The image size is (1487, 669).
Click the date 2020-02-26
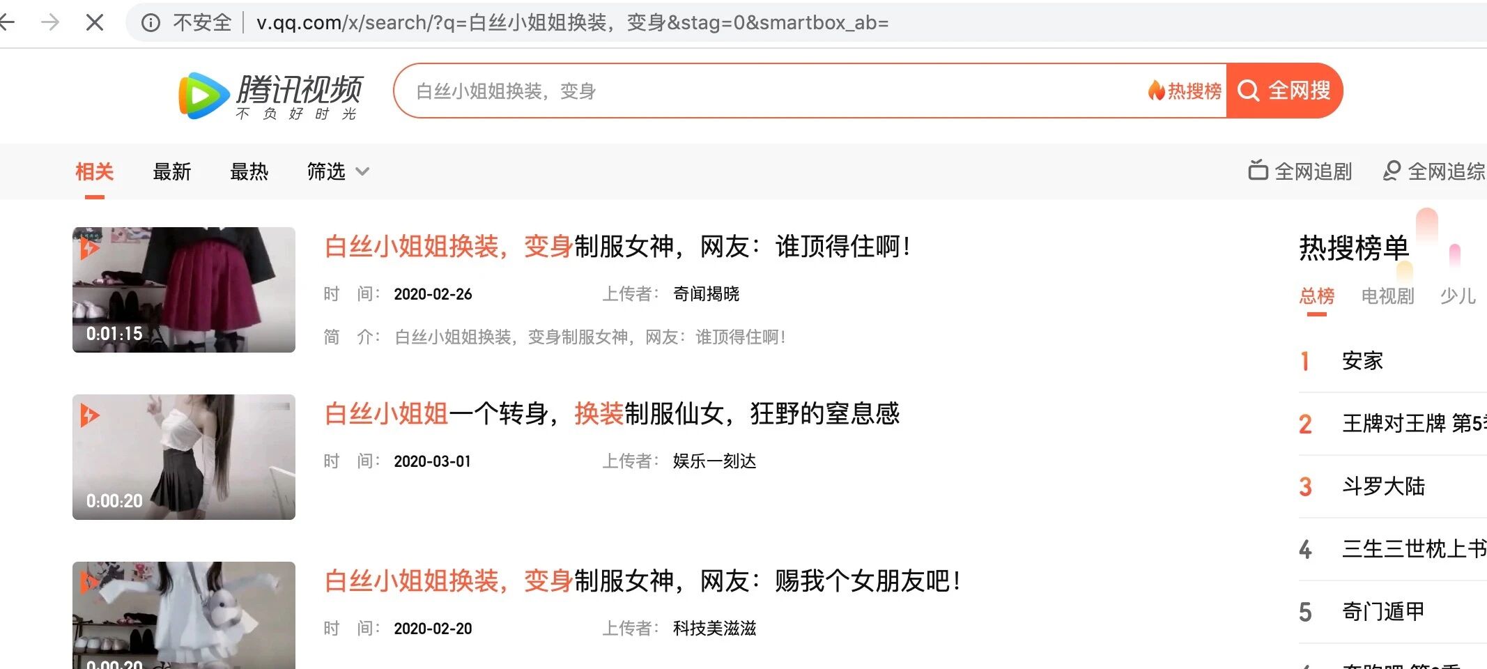tap(433, 294)
